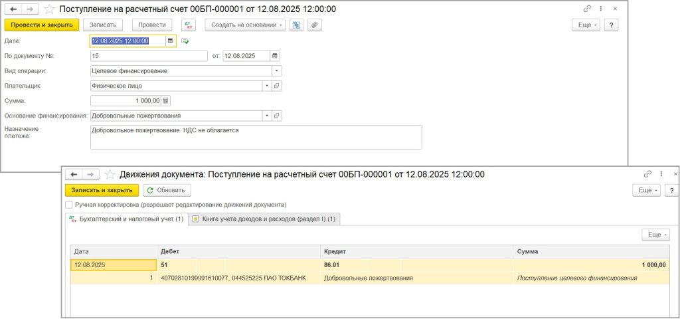Expand the Основание финансирования dropdown list
Image resolution: width=680 pixels, height=319 pixels.
click(x=267, y=116)
